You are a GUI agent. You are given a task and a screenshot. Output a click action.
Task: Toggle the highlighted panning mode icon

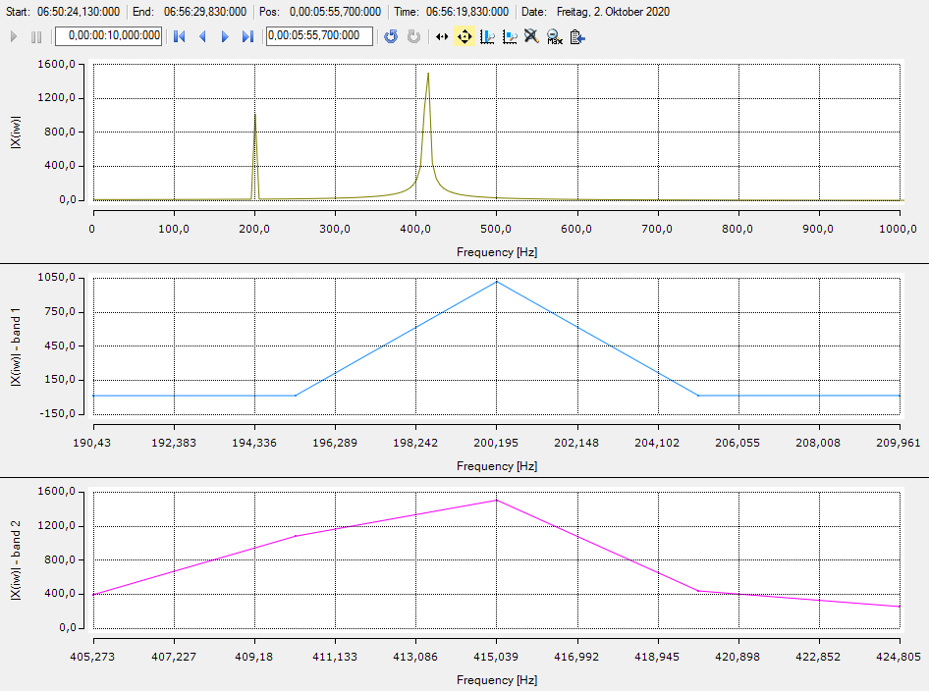coord(464,36)
